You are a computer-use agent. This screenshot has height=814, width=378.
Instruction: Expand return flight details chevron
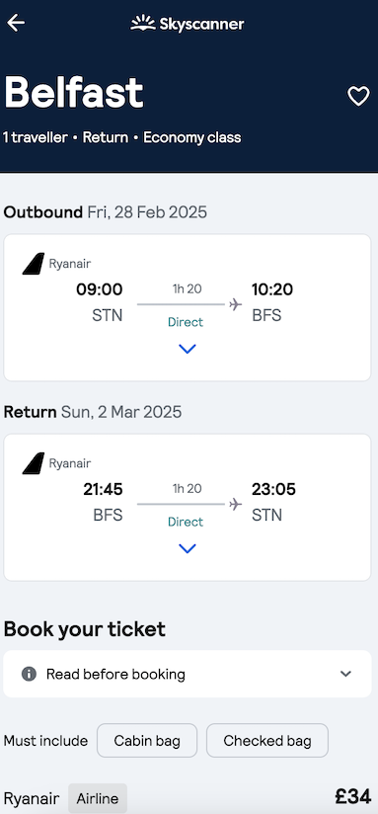click(187, 548)
